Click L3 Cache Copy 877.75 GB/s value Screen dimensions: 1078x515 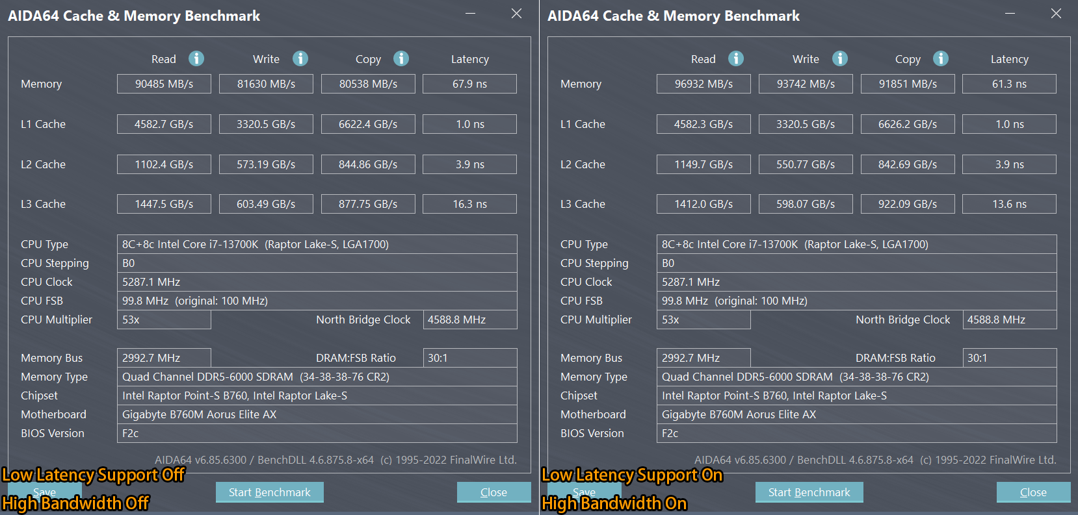pos(368,204)
